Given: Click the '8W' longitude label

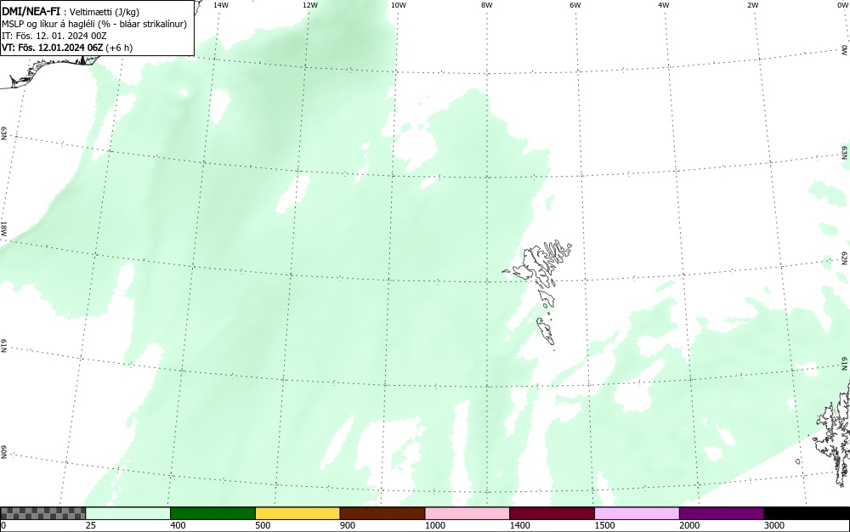Looking at the screenshot, I should 487,5.
